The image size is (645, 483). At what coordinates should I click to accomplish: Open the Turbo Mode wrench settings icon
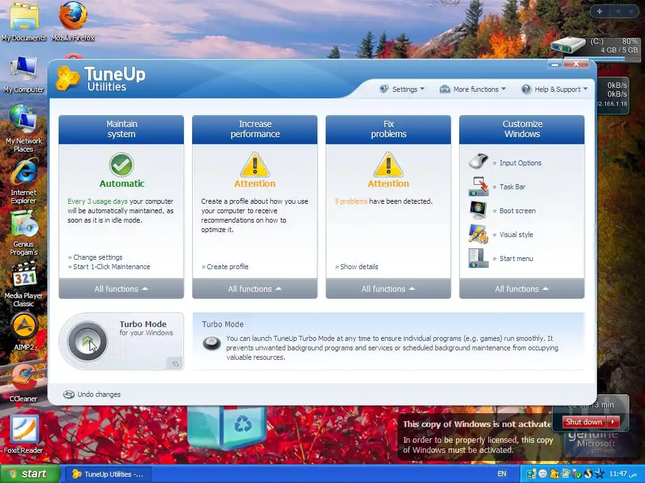point(175,364)
